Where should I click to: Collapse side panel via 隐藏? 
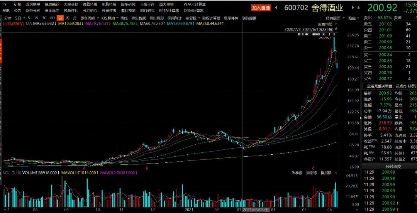354,19
